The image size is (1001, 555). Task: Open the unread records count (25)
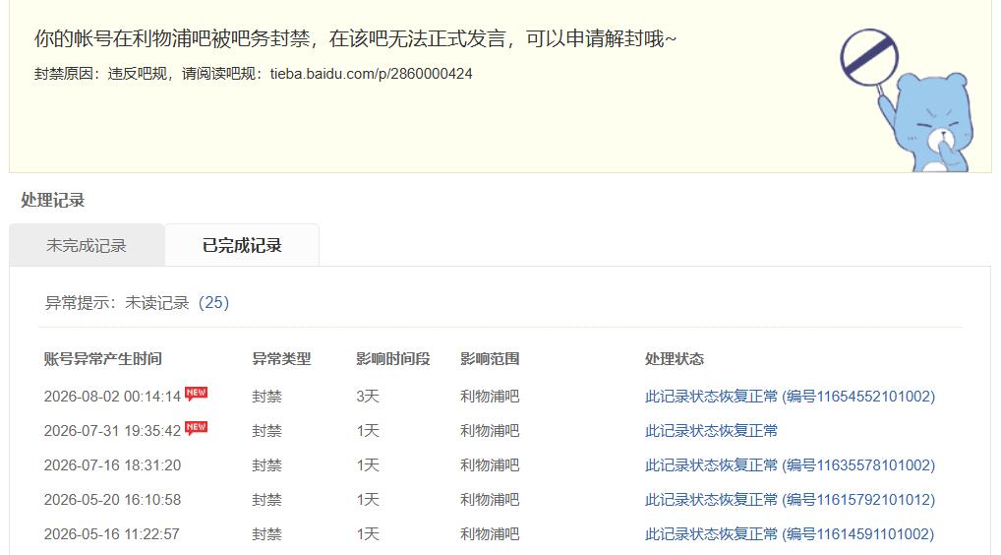[213, 303]
